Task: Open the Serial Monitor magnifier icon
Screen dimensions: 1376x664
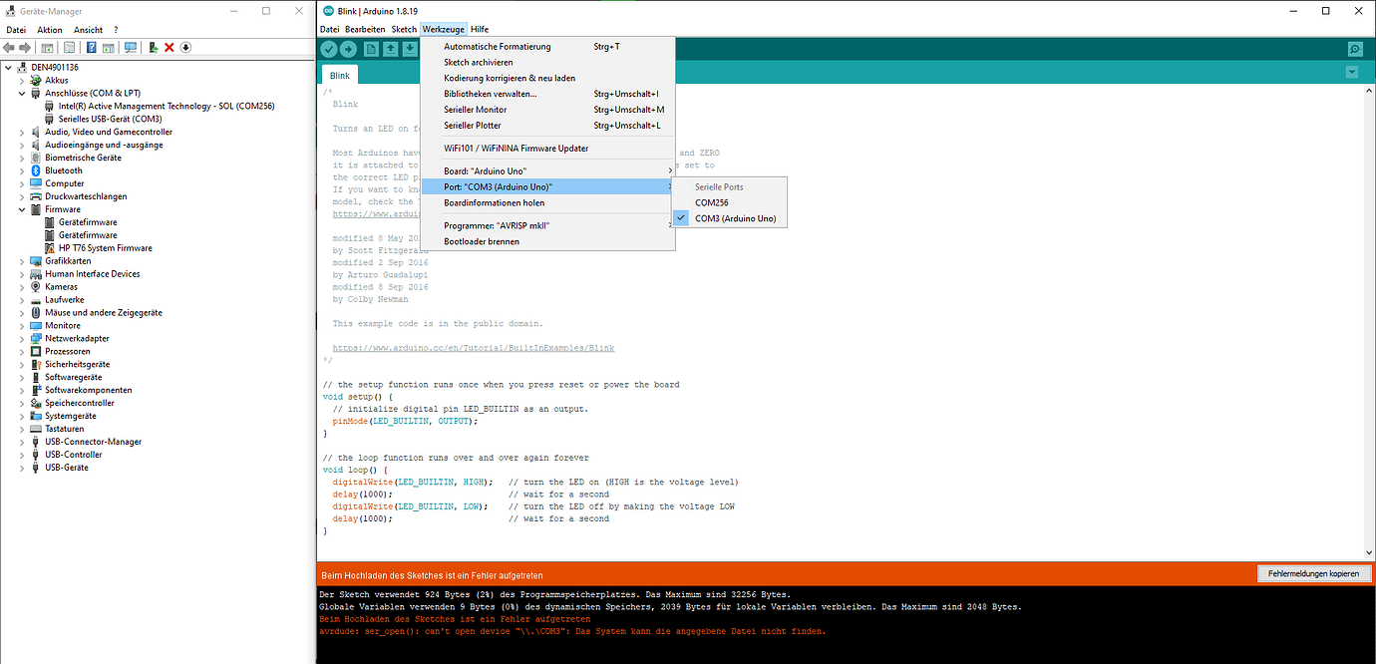Action: click(1354, 48)
